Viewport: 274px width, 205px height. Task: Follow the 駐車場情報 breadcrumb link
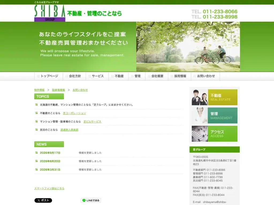59,90
